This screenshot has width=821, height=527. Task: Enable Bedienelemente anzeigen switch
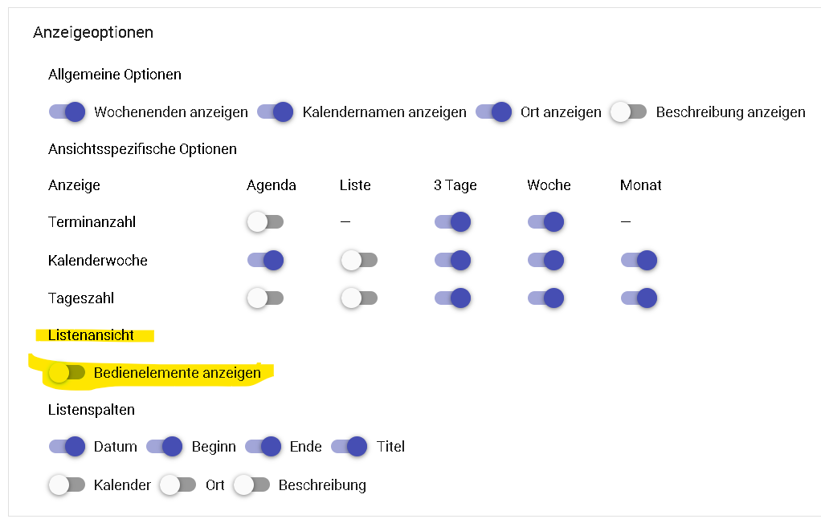point(67,372)
